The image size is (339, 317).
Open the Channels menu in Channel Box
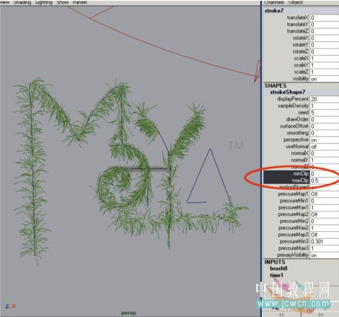click(x=274, y=3)
